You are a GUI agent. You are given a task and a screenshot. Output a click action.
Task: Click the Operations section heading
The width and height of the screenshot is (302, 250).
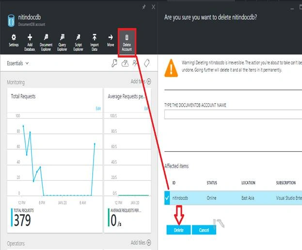(x=16, y=243)
